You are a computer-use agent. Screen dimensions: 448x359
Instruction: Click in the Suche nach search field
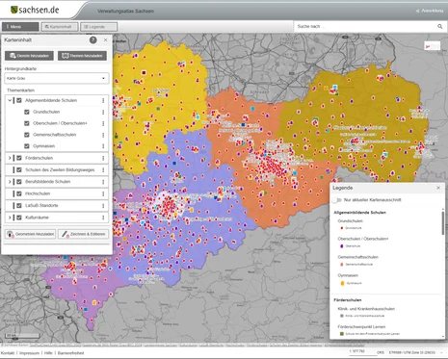click(x=364, y=26)
